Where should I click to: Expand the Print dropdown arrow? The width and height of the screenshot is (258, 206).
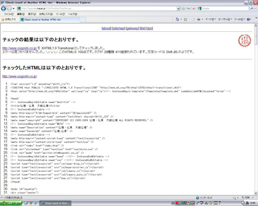pos(202,20)
